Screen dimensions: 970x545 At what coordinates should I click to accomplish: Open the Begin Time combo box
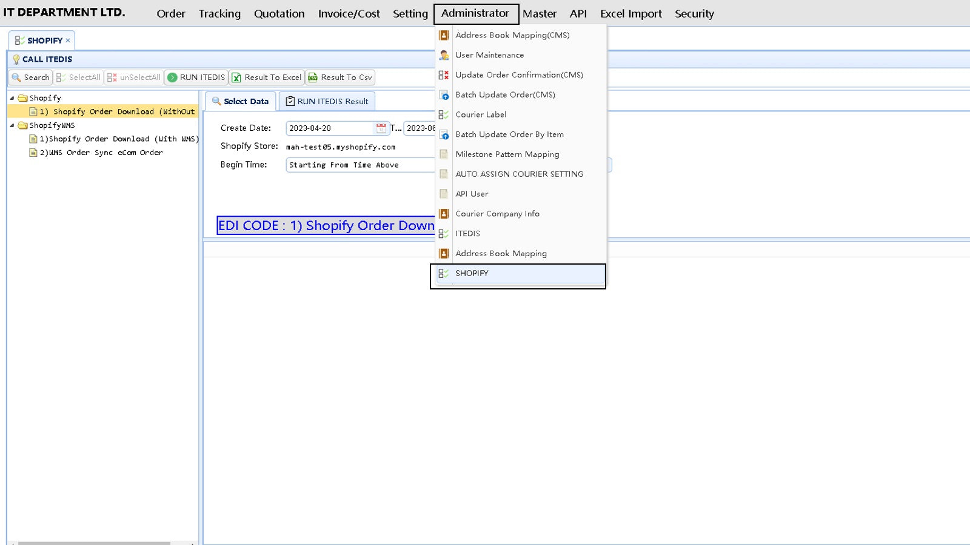360,165
